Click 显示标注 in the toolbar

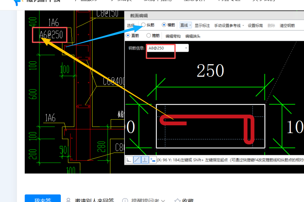pos(202,26)
